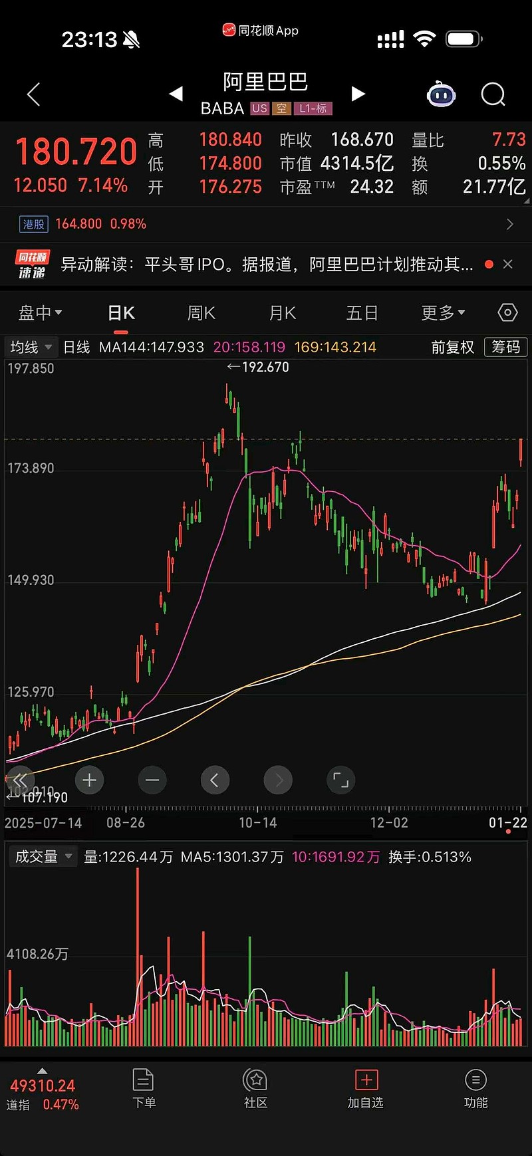Tap MA144:147.933 indicator label

152,347
